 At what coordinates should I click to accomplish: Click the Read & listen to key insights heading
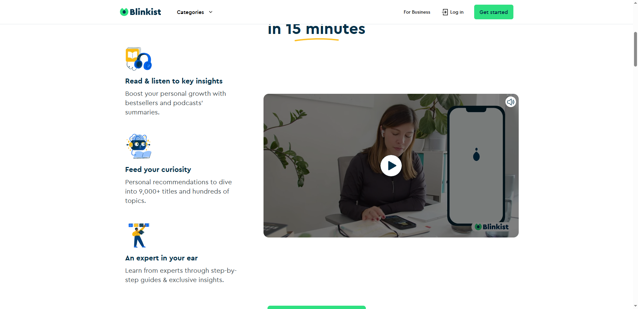click(174, 81)
